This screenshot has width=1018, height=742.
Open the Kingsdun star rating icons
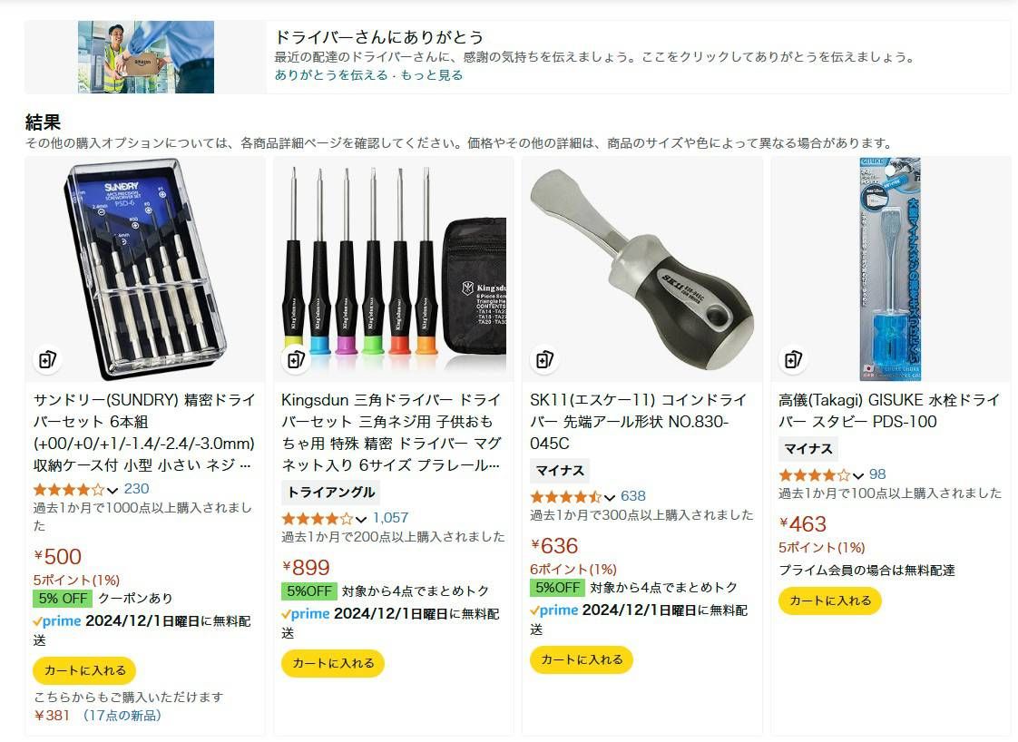click(317, 519)
